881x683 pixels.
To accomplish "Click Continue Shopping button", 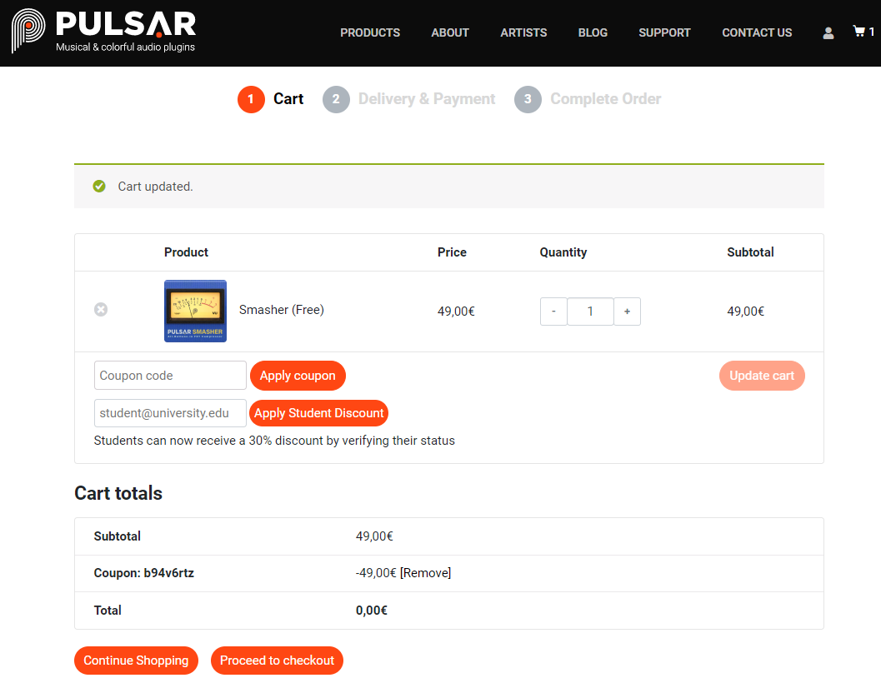I will pos(136,661).
